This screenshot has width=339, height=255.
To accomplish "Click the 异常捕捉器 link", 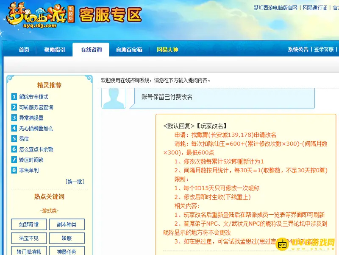I will [x=31, y=118].
